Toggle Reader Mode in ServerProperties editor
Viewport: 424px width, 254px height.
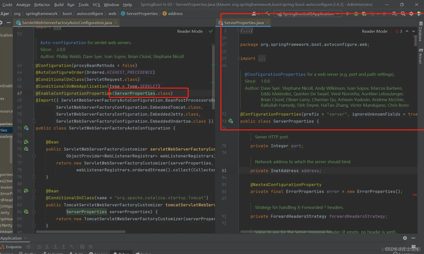(375, 31)
